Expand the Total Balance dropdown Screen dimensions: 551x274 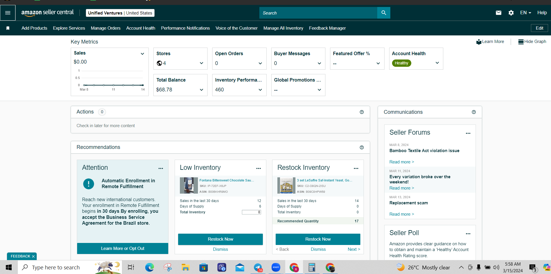[x=201, y=90]
